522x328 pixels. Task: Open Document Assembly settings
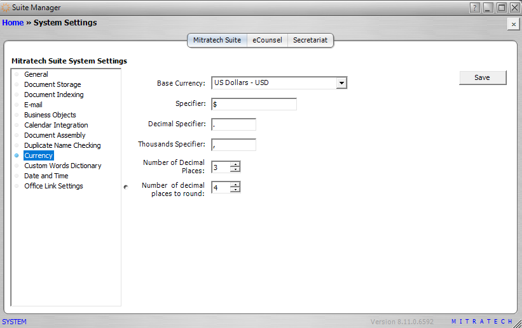tap(55, 135)
